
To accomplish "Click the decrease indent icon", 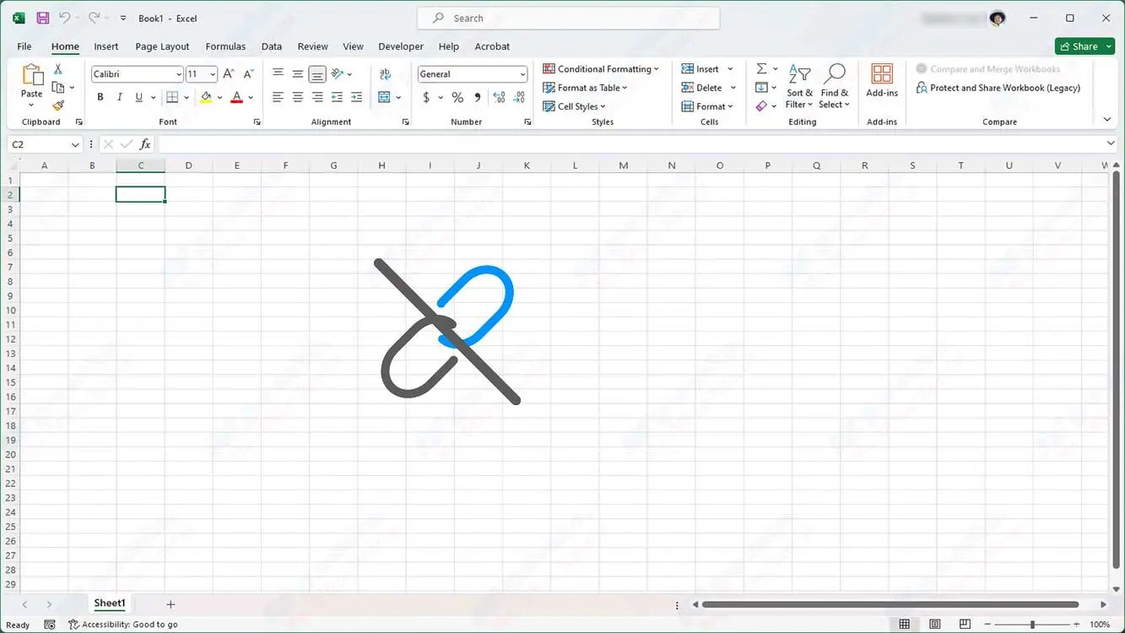I will (338, 98).
